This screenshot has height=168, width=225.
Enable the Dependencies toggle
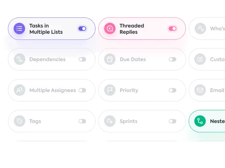82,59
